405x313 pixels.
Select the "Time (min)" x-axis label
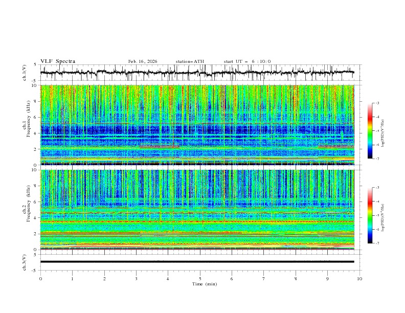(x=205, y=284)
